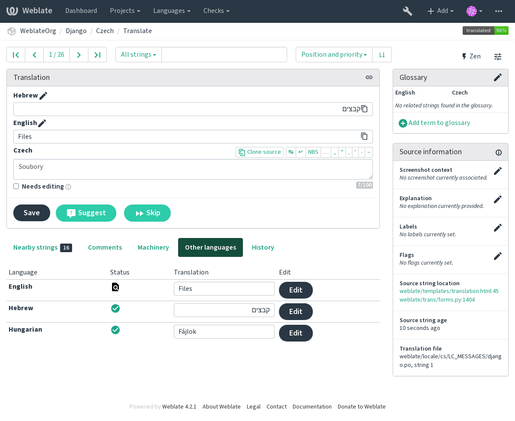
Task: Open the Dashboard menu item
Action: tap(81, 11)
